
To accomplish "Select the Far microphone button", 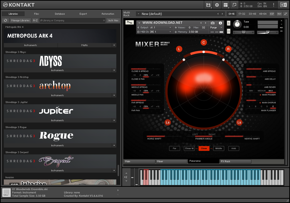I will (x=175, y=148).
